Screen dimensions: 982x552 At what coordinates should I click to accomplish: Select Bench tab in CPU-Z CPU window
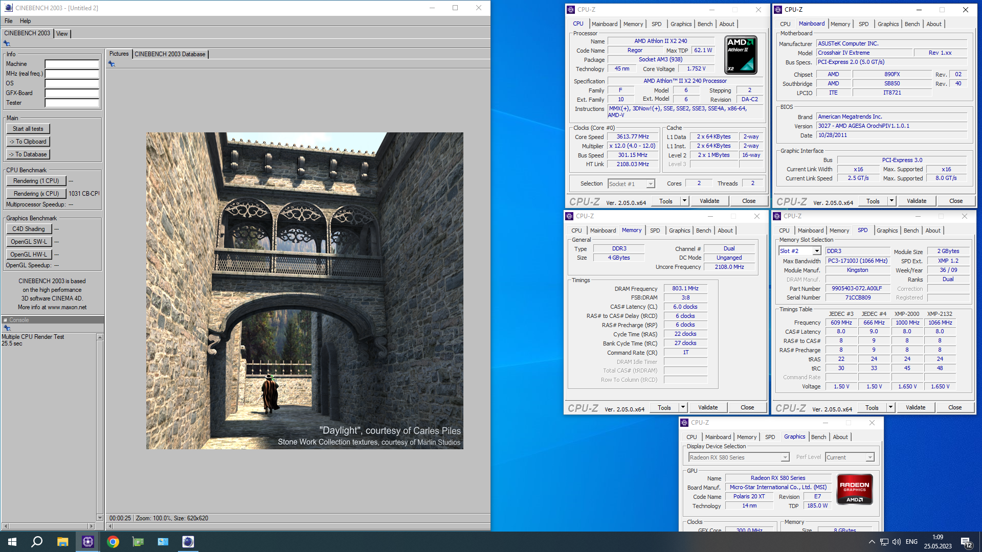coord(705,24)
